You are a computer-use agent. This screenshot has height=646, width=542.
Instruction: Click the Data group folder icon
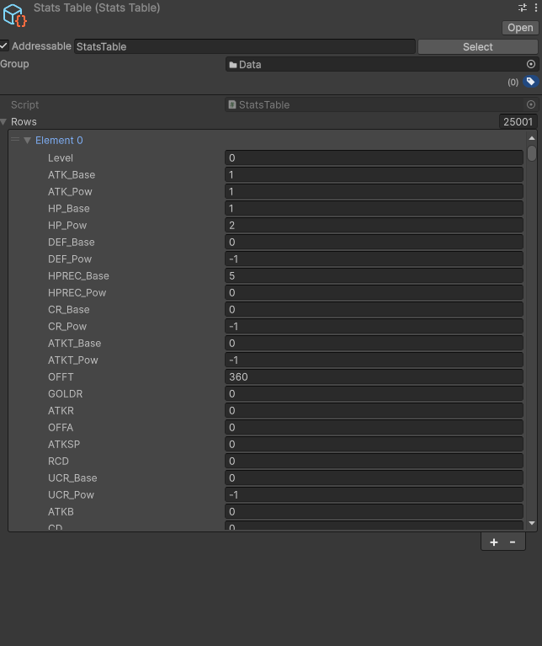coord(233,65)
